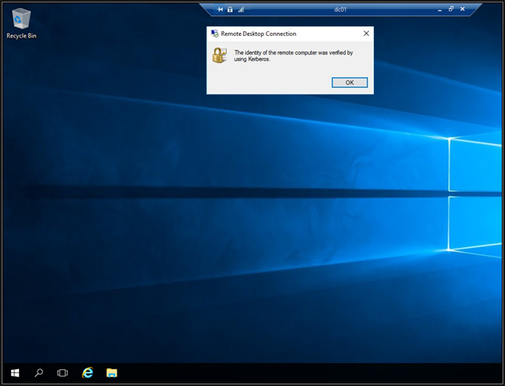The width and height of the screenshot is (505, 386).
Task: Show connection quality signal bars icon
Action: pyautogui.click(x=241, y=10)
